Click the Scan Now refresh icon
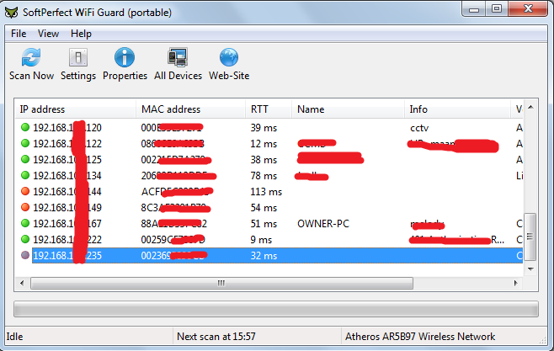Viewport: 554px width, 351px height. coord(31,57)
